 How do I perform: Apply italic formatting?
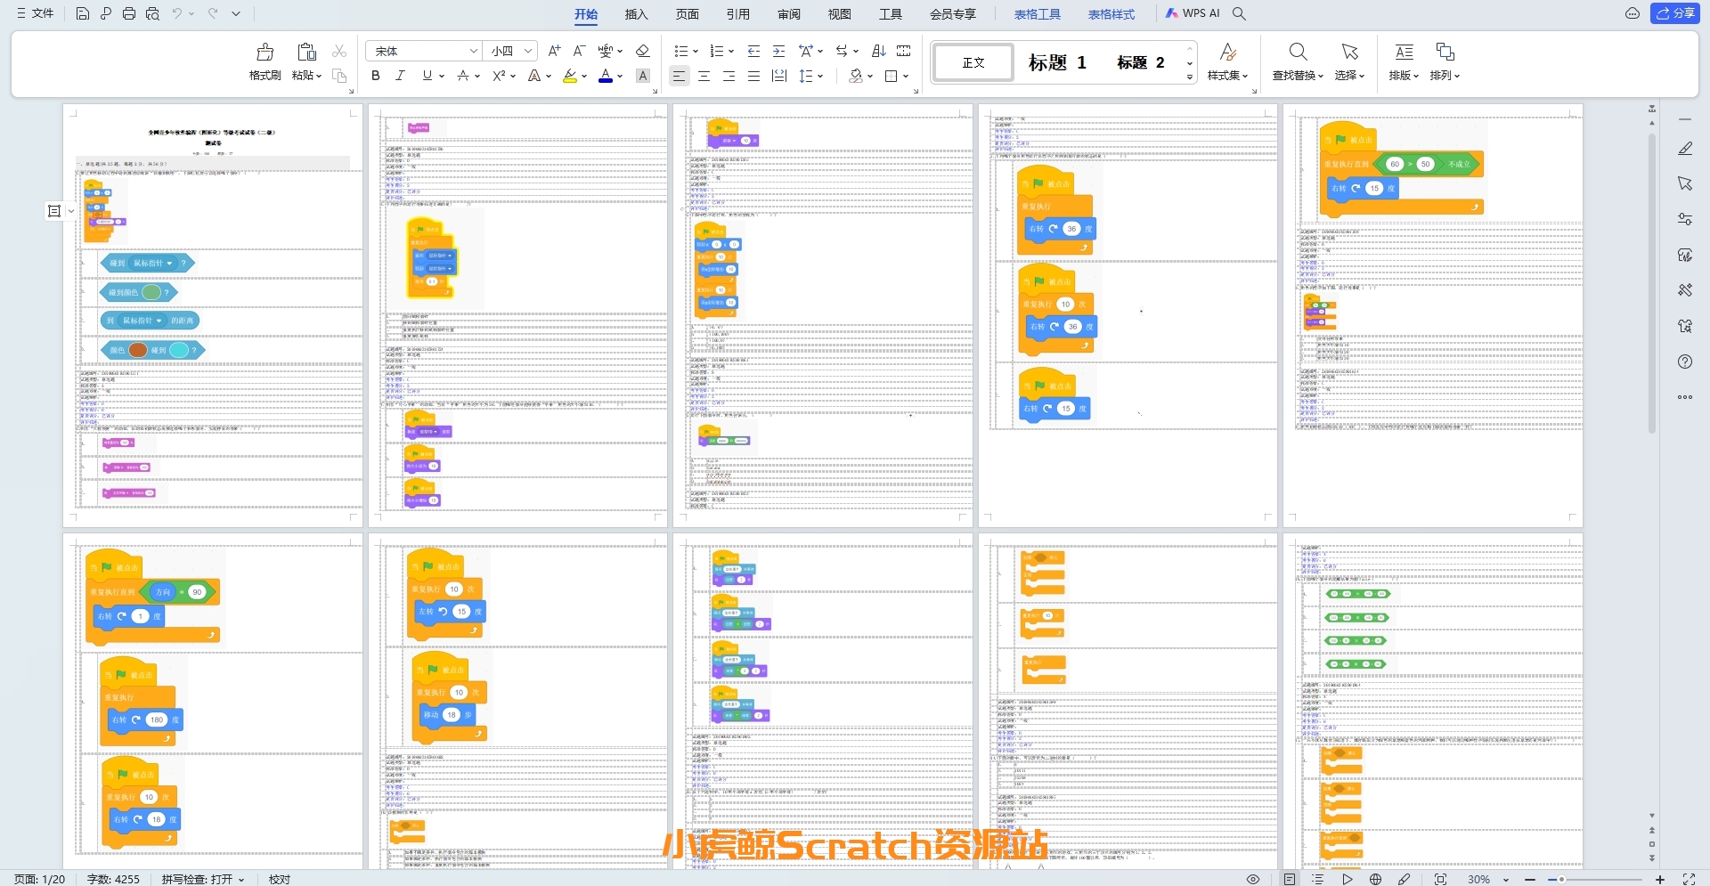401,77
